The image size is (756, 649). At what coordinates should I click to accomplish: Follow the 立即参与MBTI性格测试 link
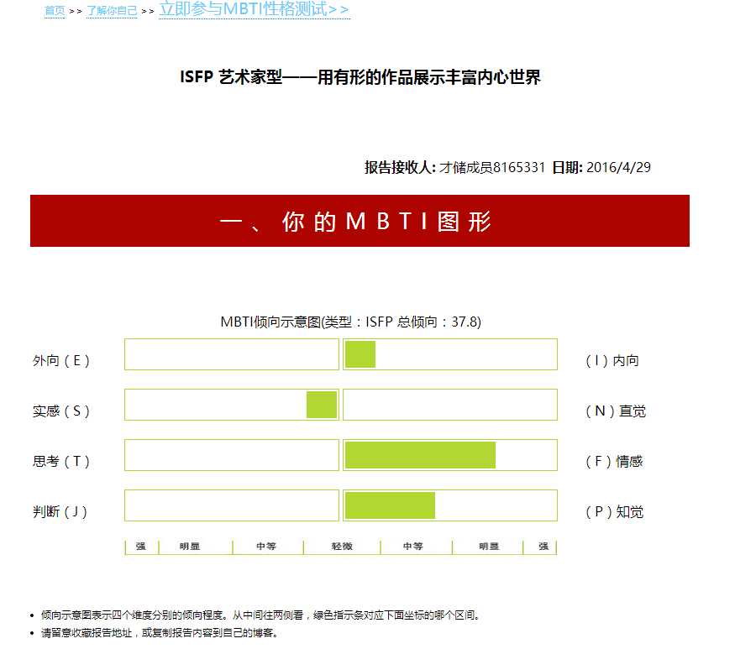pyautogui.click(x=254, y=9)
